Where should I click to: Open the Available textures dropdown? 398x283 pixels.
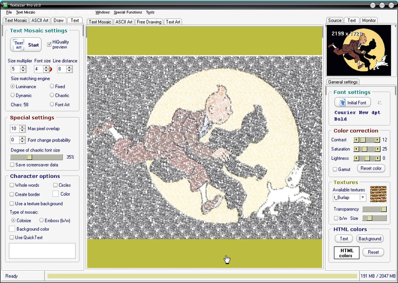363,198
